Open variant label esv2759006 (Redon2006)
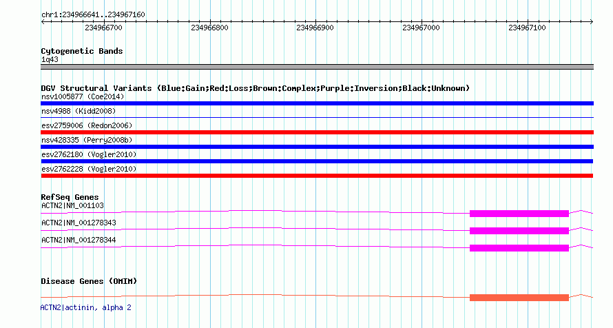This screenshot has width=613, height=328. [87, 125]
